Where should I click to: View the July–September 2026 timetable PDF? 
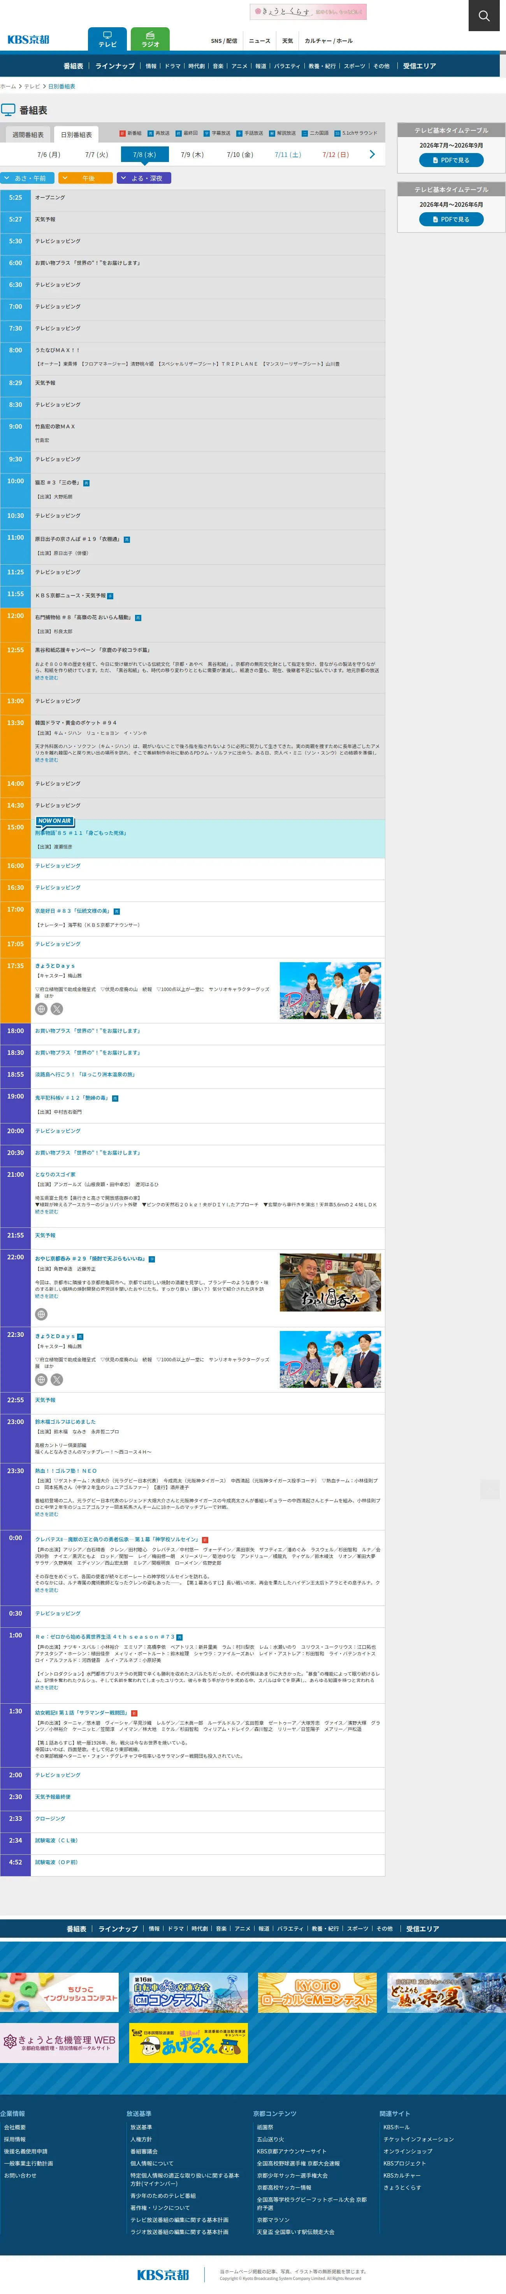pyautogui.click(x=452, y=160)
